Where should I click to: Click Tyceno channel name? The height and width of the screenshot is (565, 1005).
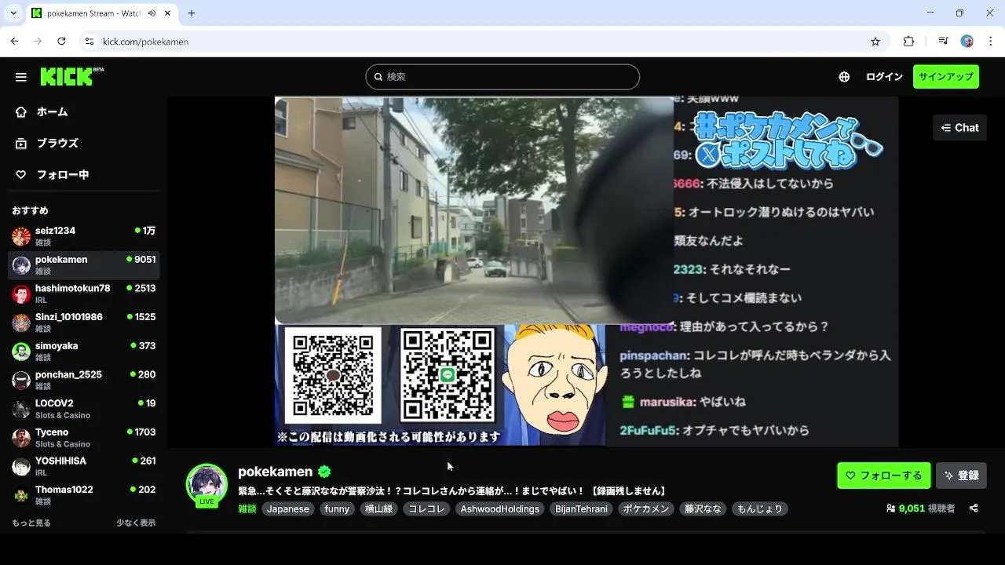(x=52, y=432)
